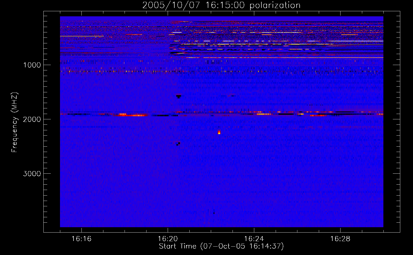
Task: Click the "3000" frequency tick label
Action: click(32, 174)
